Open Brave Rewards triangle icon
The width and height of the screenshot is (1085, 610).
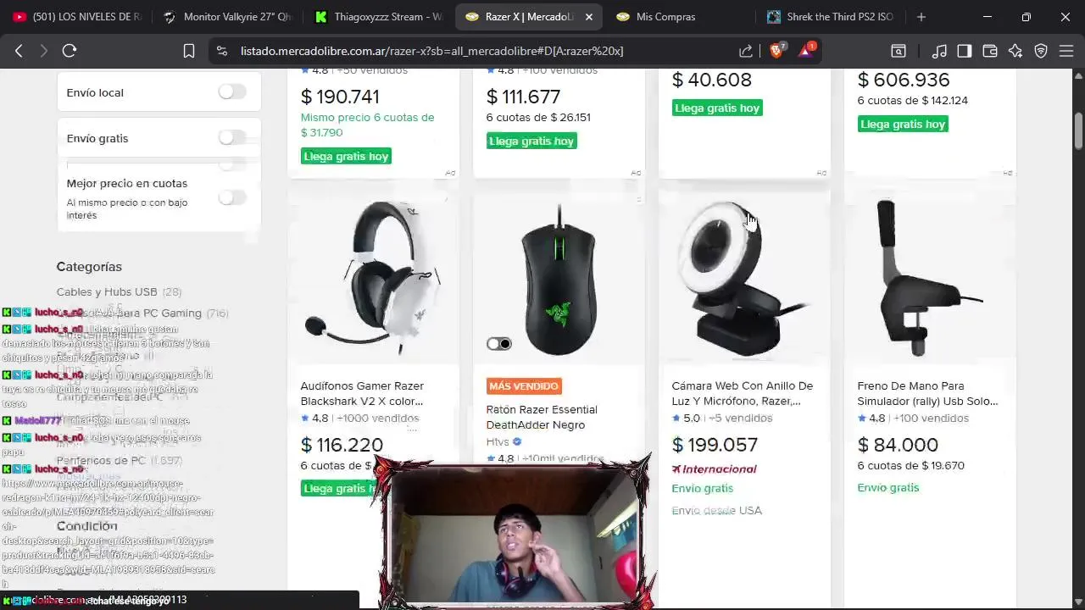806,51
